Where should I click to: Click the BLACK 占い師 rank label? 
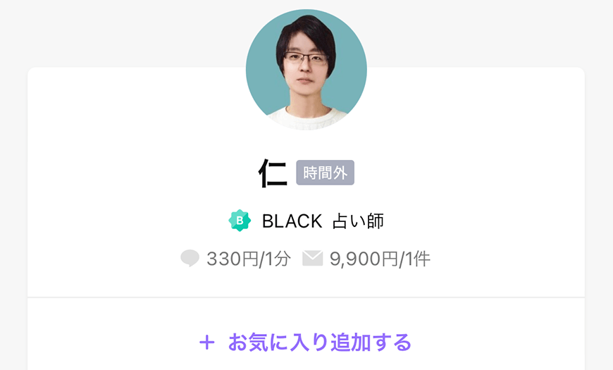click(323, 221)
